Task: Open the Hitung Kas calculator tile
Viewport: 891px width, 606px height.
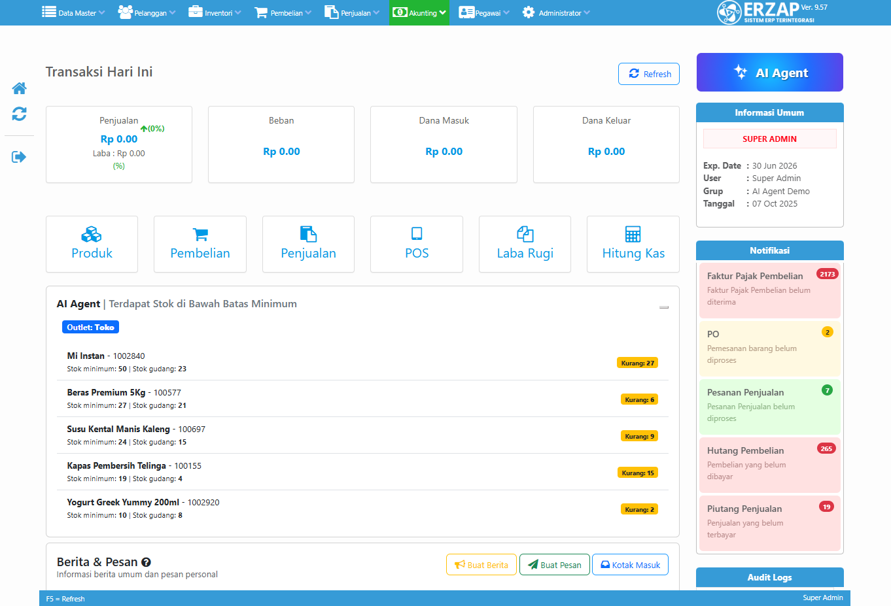Action: pos(633,244)
